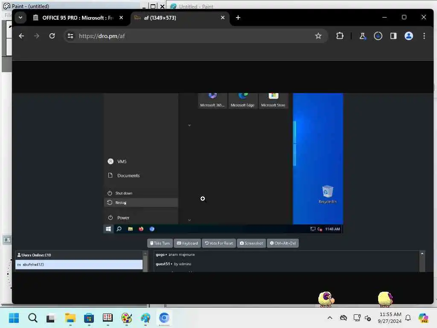Open host taskbar Search
The width and height of the screenshot is (437, 328).
tap(32, 318)
